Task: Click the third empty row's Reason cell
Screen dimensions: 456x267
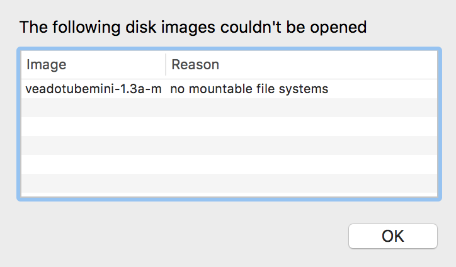Action: (x=301, y=145)
